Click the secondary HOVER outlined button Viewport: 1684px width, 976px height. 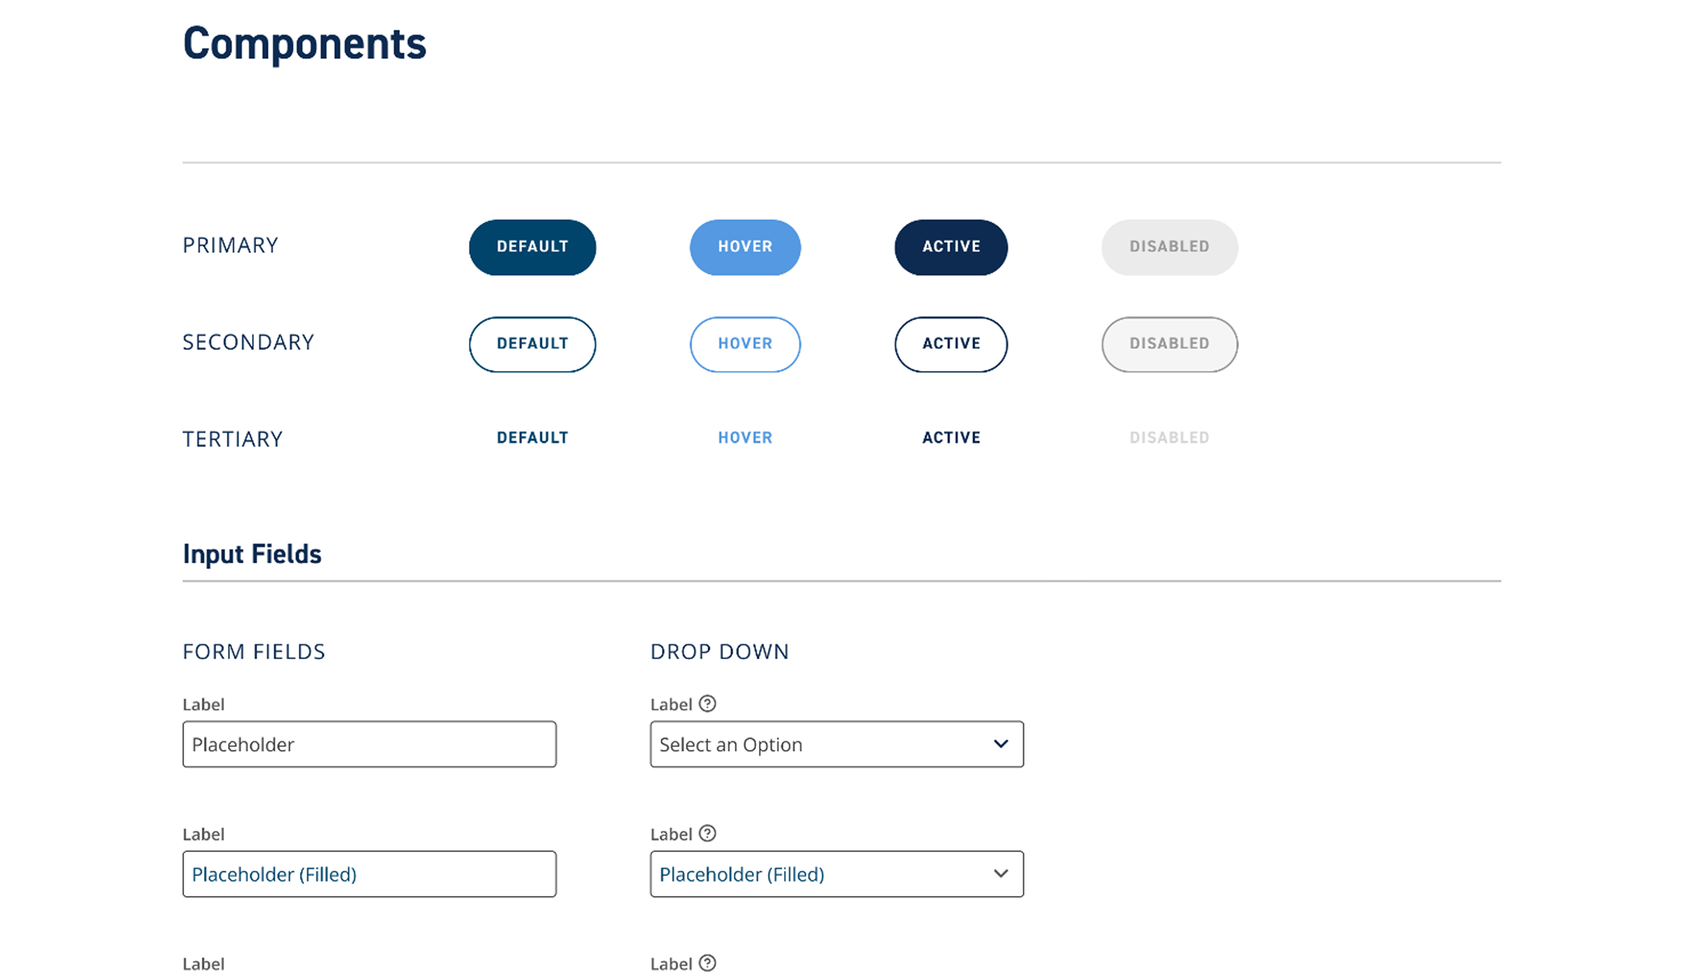pos(744,344)
